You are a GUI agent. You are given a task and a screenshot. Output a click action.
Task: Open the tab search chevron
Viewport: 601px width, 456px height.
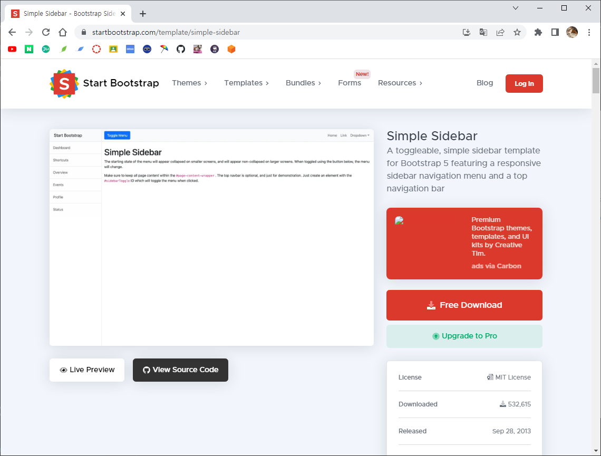tap(516, 8)
